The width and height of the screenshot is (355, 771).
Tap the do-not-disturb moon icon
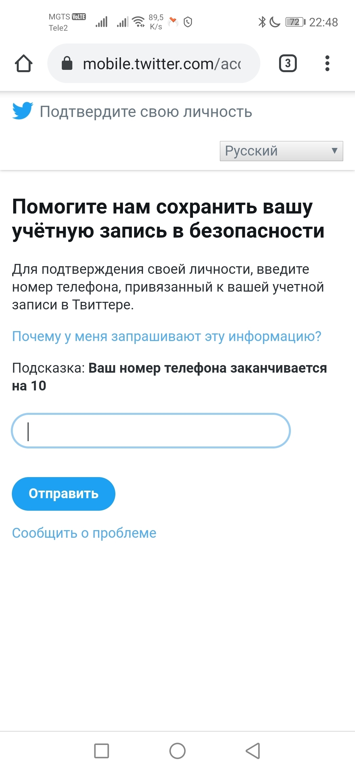275,22
